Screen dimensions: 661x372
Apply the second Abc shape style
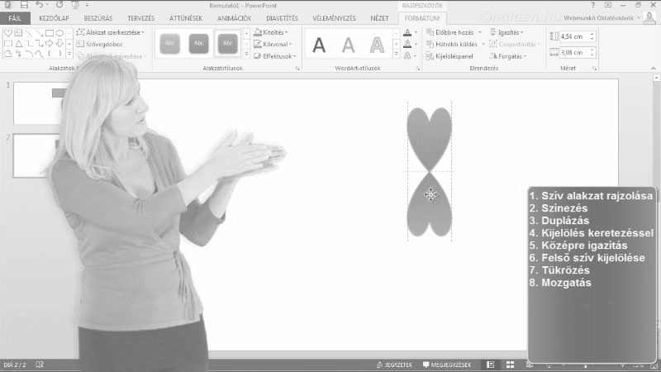(198, 44)
